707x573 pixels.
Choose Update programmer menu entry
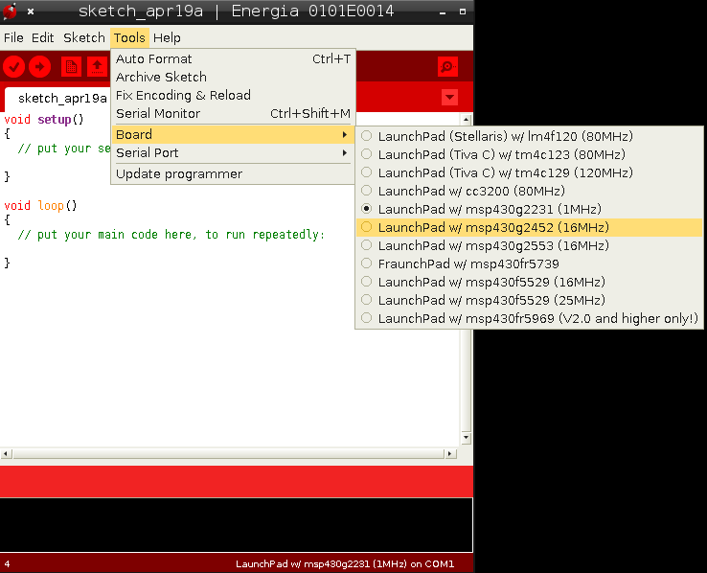(233, 174)
